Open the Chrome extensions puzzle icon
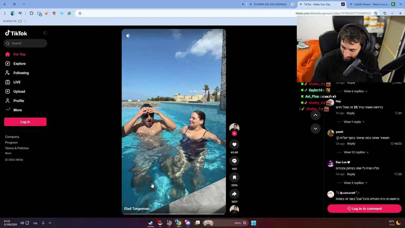 click(31, 13)
